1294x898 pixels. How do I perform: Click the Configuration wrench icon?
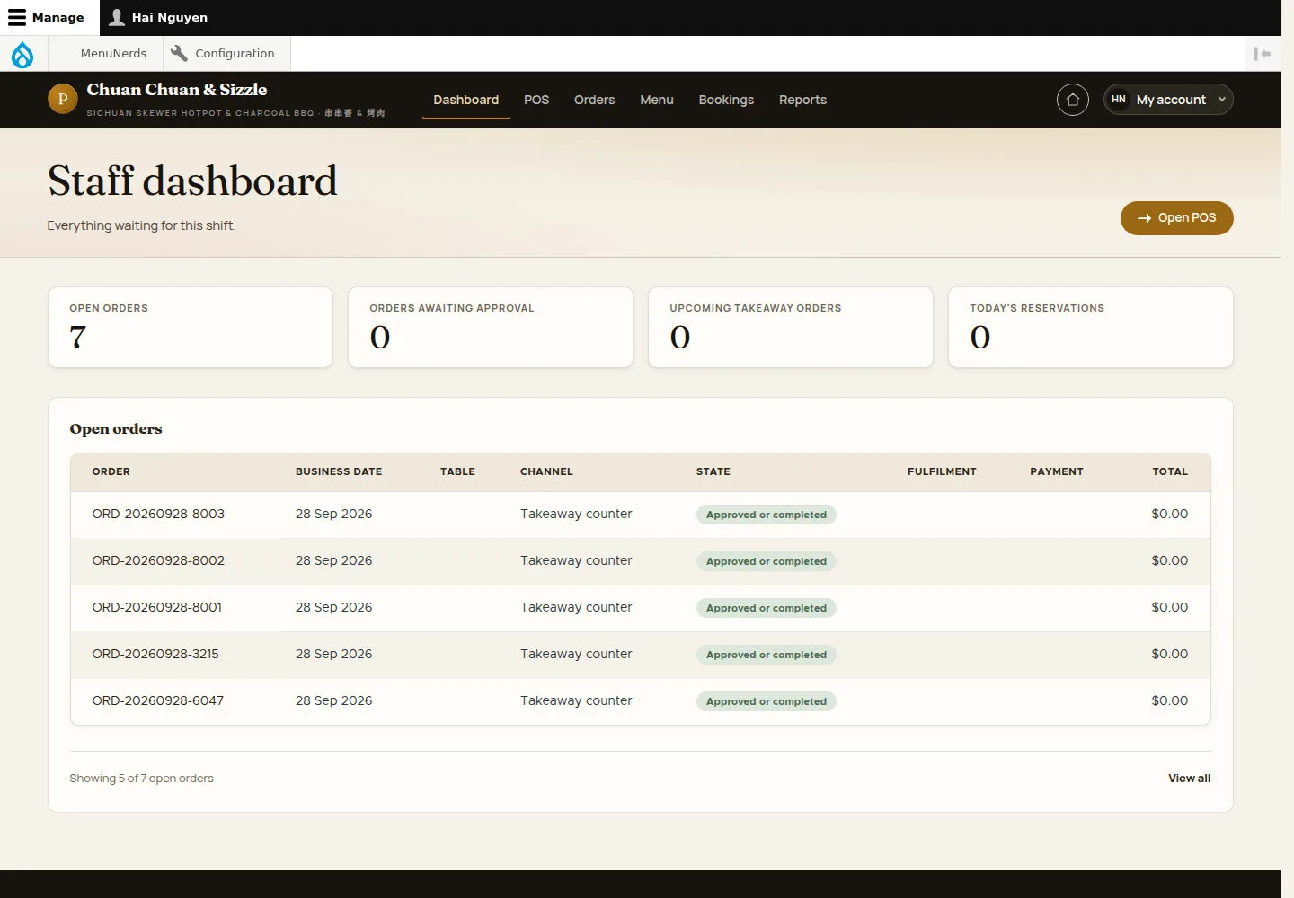[x=179, y=53]
